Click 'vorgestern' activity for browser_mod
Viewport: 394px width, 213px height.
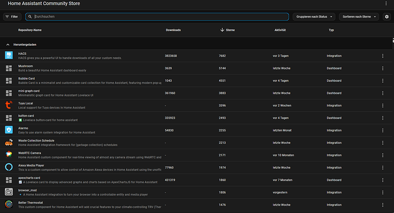click(280, 192)
